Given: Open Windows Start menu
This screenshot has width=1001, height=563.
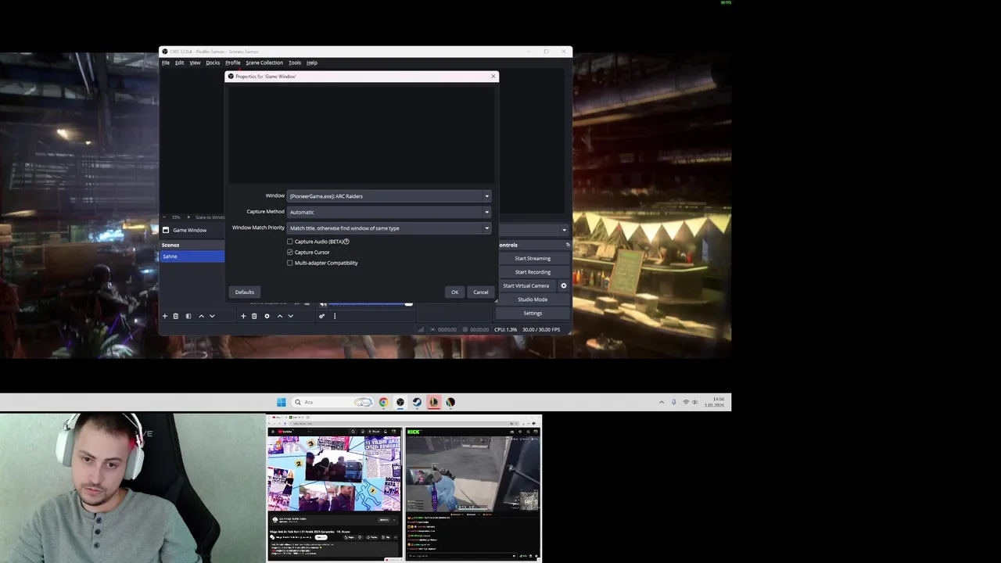Looking at the screenshot, I should [282, 402].
